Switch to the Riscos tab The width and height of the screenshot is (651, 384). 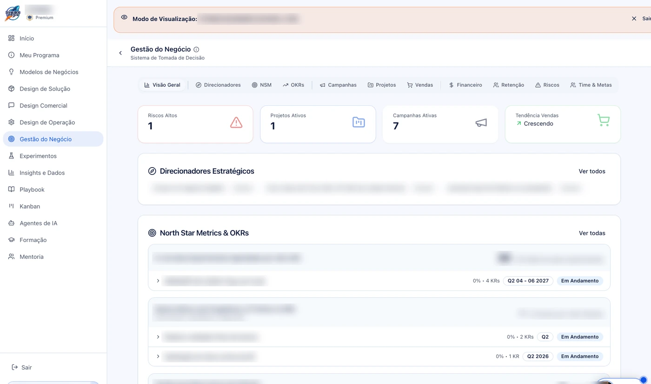tap(547, 85)
